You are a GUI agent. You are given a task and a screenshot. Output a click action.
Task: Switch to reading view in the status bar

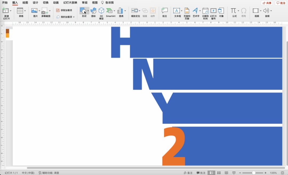tap(226, 173)
